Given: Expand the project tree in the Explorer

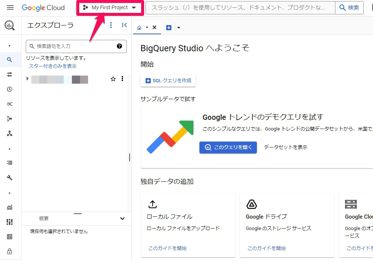Looking at the screenshot, I should click(x=27, y=79).
